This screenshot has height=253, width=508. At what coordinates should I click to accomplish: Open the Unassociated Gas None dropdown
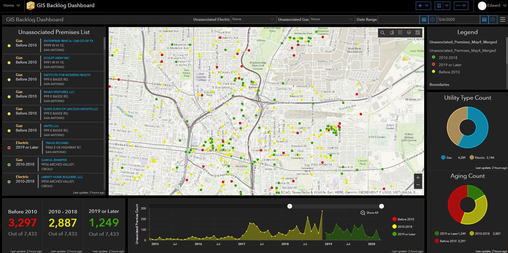332,19
